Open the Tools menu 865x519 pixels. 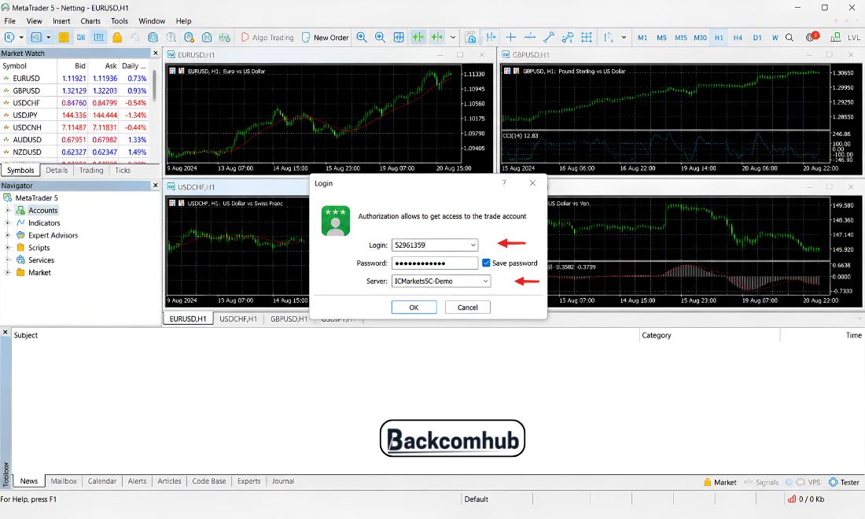(x=120, y=21)
